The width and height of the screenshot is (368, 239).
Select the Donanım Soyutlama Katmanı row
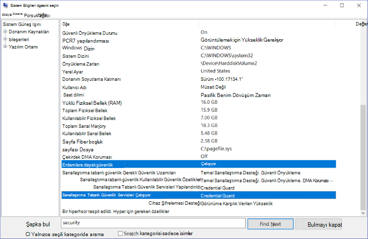199,79
